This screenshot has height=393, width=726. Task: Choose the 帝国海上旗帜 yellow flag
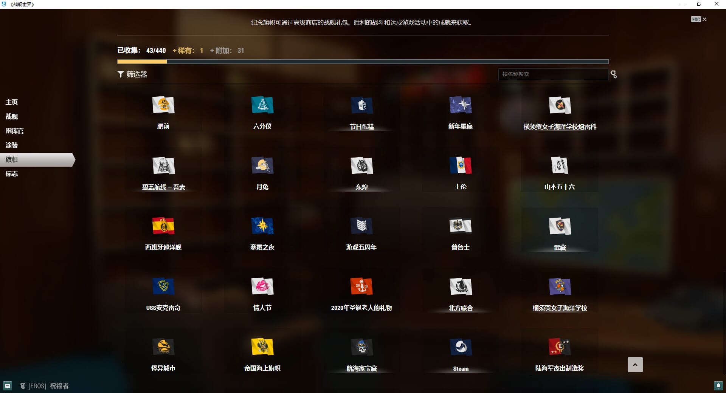coord(262,347)
